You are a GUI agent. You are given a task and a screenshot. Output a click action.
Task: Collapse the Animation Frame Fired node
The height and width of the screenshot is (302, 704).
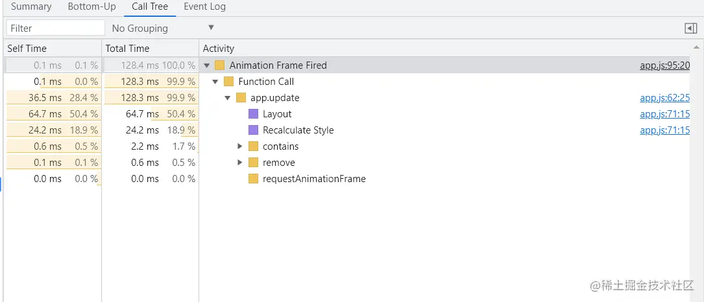(207, 65)
